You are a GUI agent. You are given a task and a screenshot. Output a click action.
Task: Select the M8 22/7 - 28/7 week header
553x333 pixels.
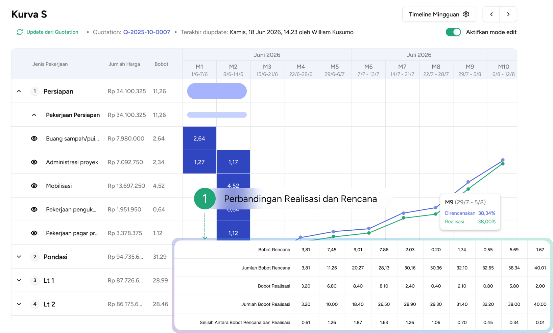436,70
